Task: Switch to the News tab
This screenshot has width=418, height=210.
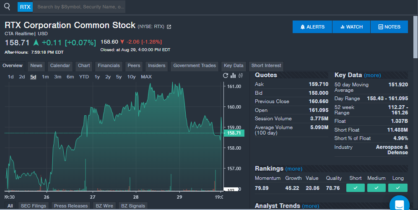Action: click(x=36, y=66)
